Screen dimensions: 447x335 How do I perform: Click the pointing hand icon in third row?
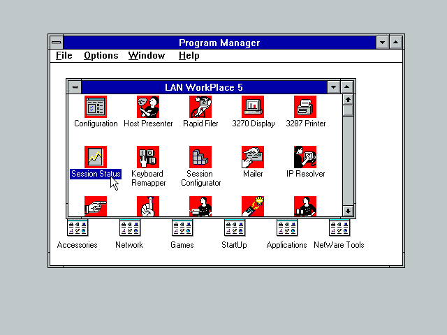pos(96,207)
